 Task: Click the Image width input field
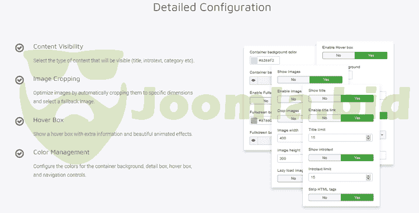click(x=290, y=138)
